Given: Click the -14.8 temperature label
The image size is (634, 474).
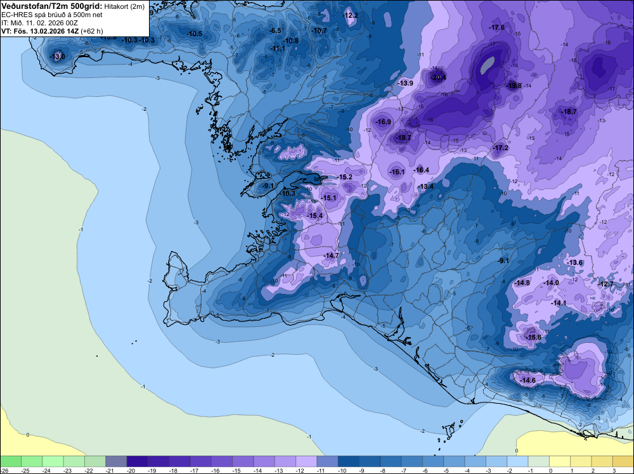Looking at the screenshot, I should [522, 283].
